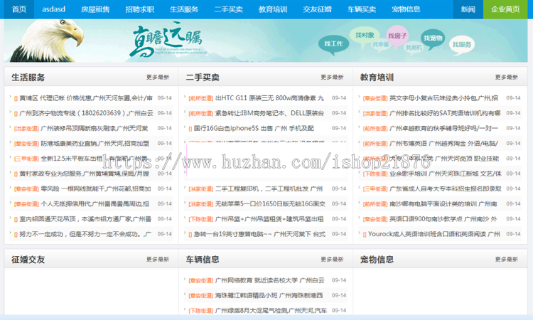Viewport: 533px width, 320px height.
Task: Open the 首页 home tab
Action: pos(19,9)
